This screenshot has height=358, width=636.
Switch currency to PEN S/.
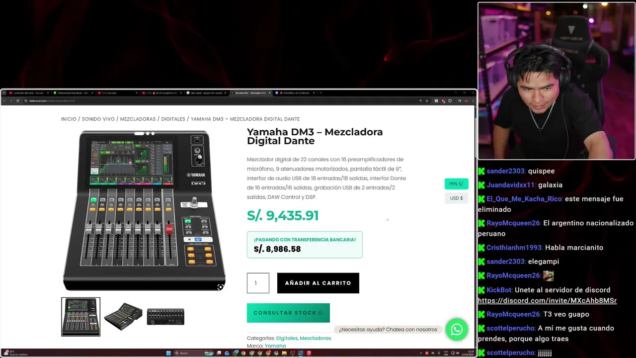[456, 183]
